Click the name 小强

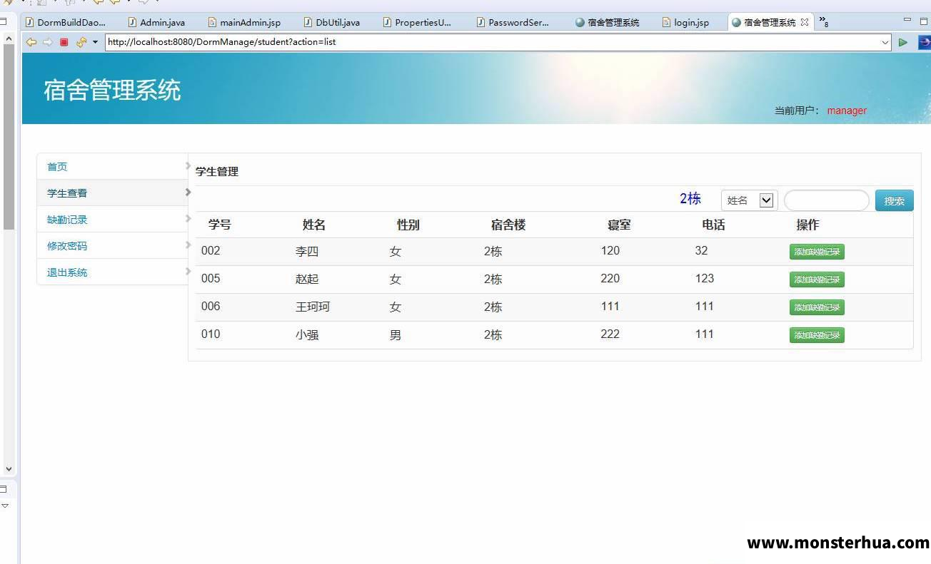(x=307, y=335)
